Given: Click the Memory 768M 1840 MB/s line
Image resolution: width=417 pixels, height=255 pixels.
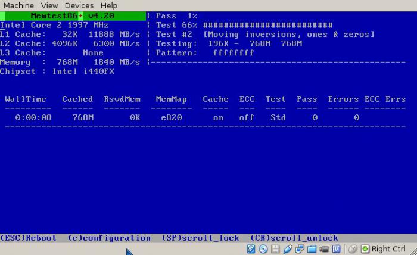Looking at the screenshot, I should click(70, 62).
